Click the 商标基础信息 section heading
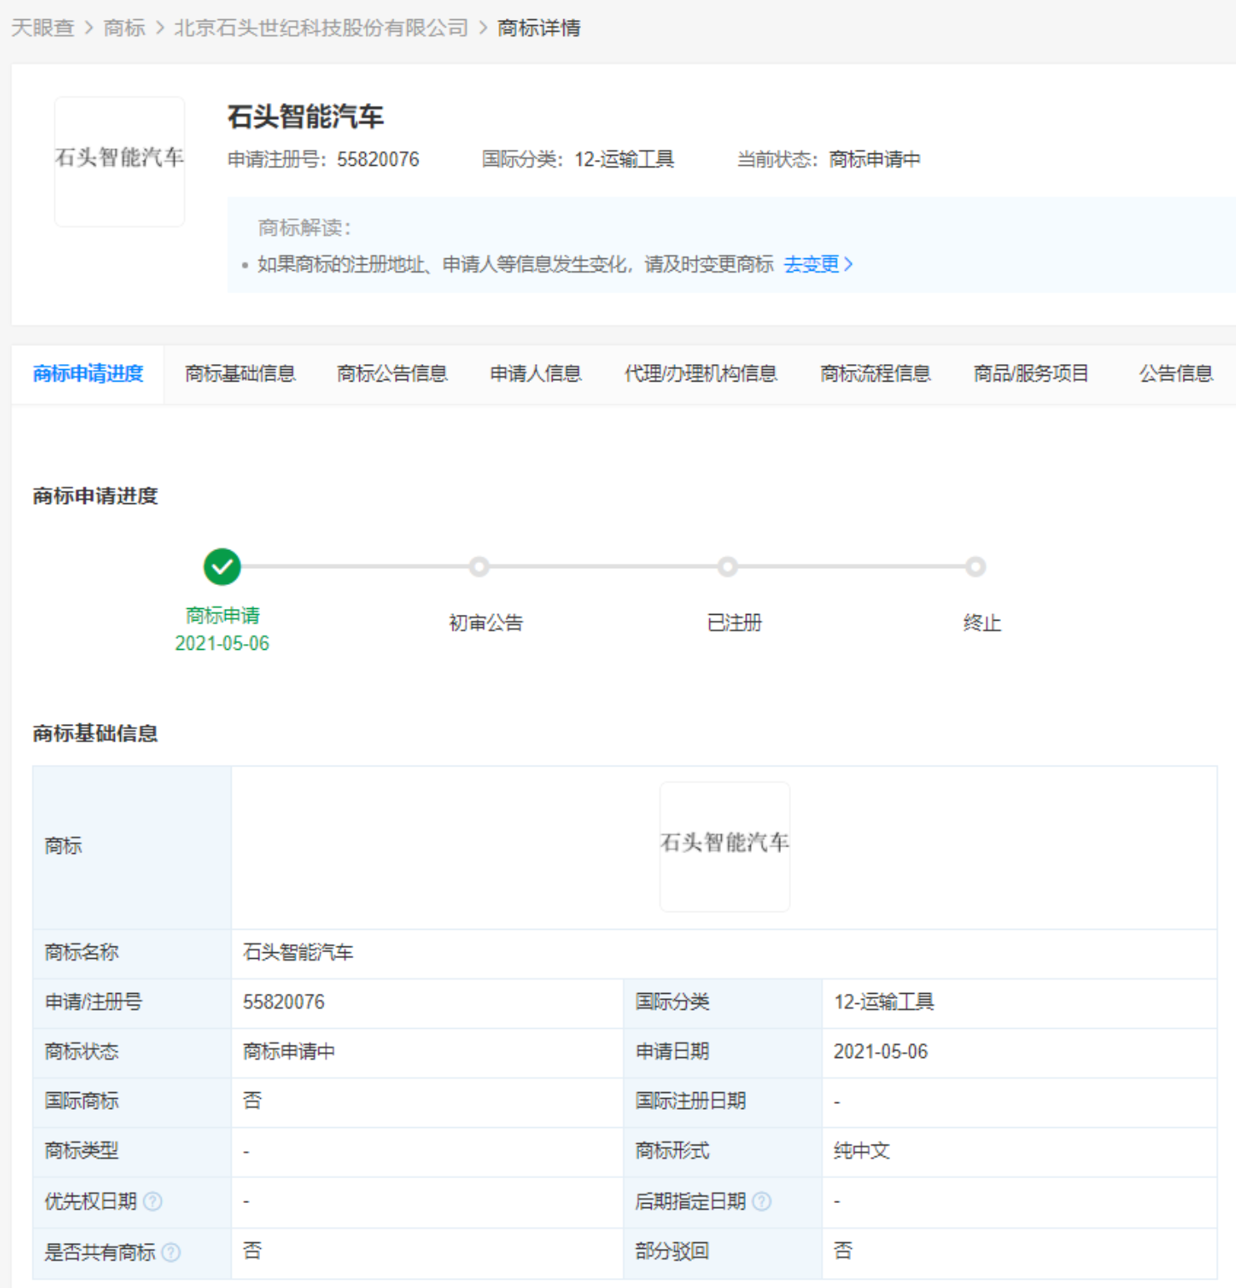The width and height of the screenshot is (1236, 1288). [x=95, y=733]
